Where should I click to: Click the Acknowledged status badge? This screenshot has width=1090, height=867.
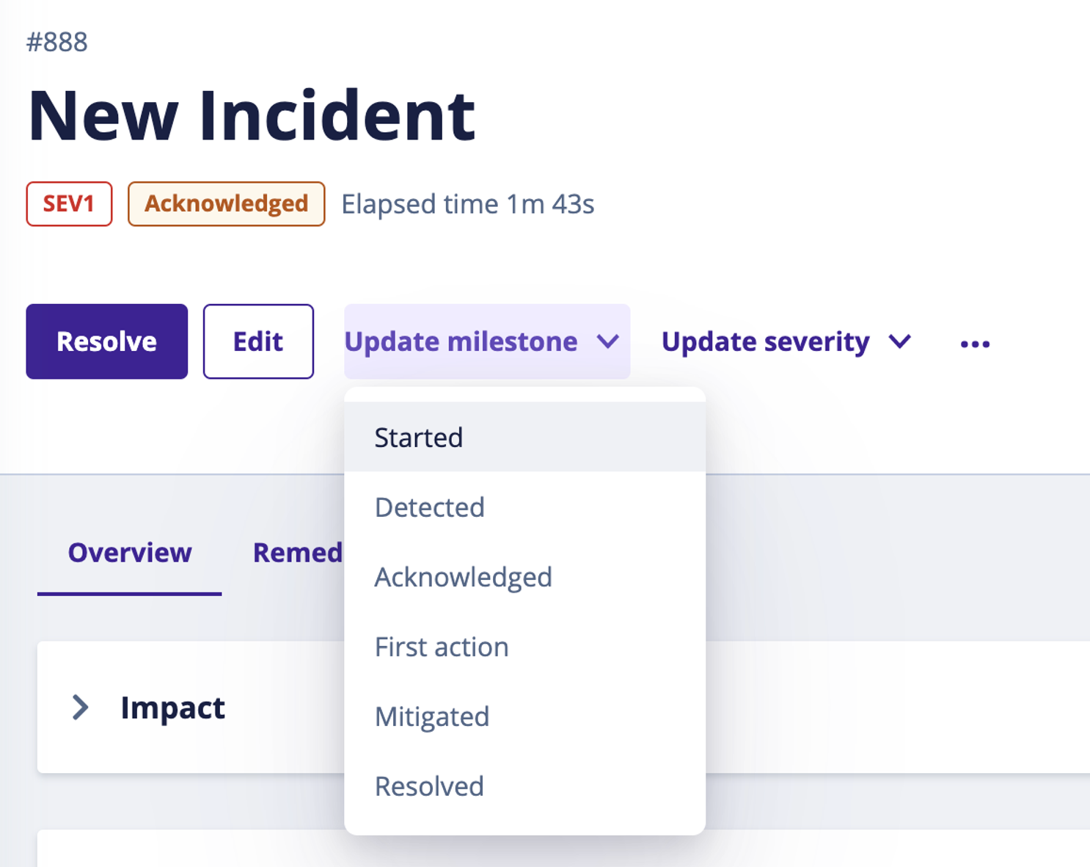[x=226, y=203]
